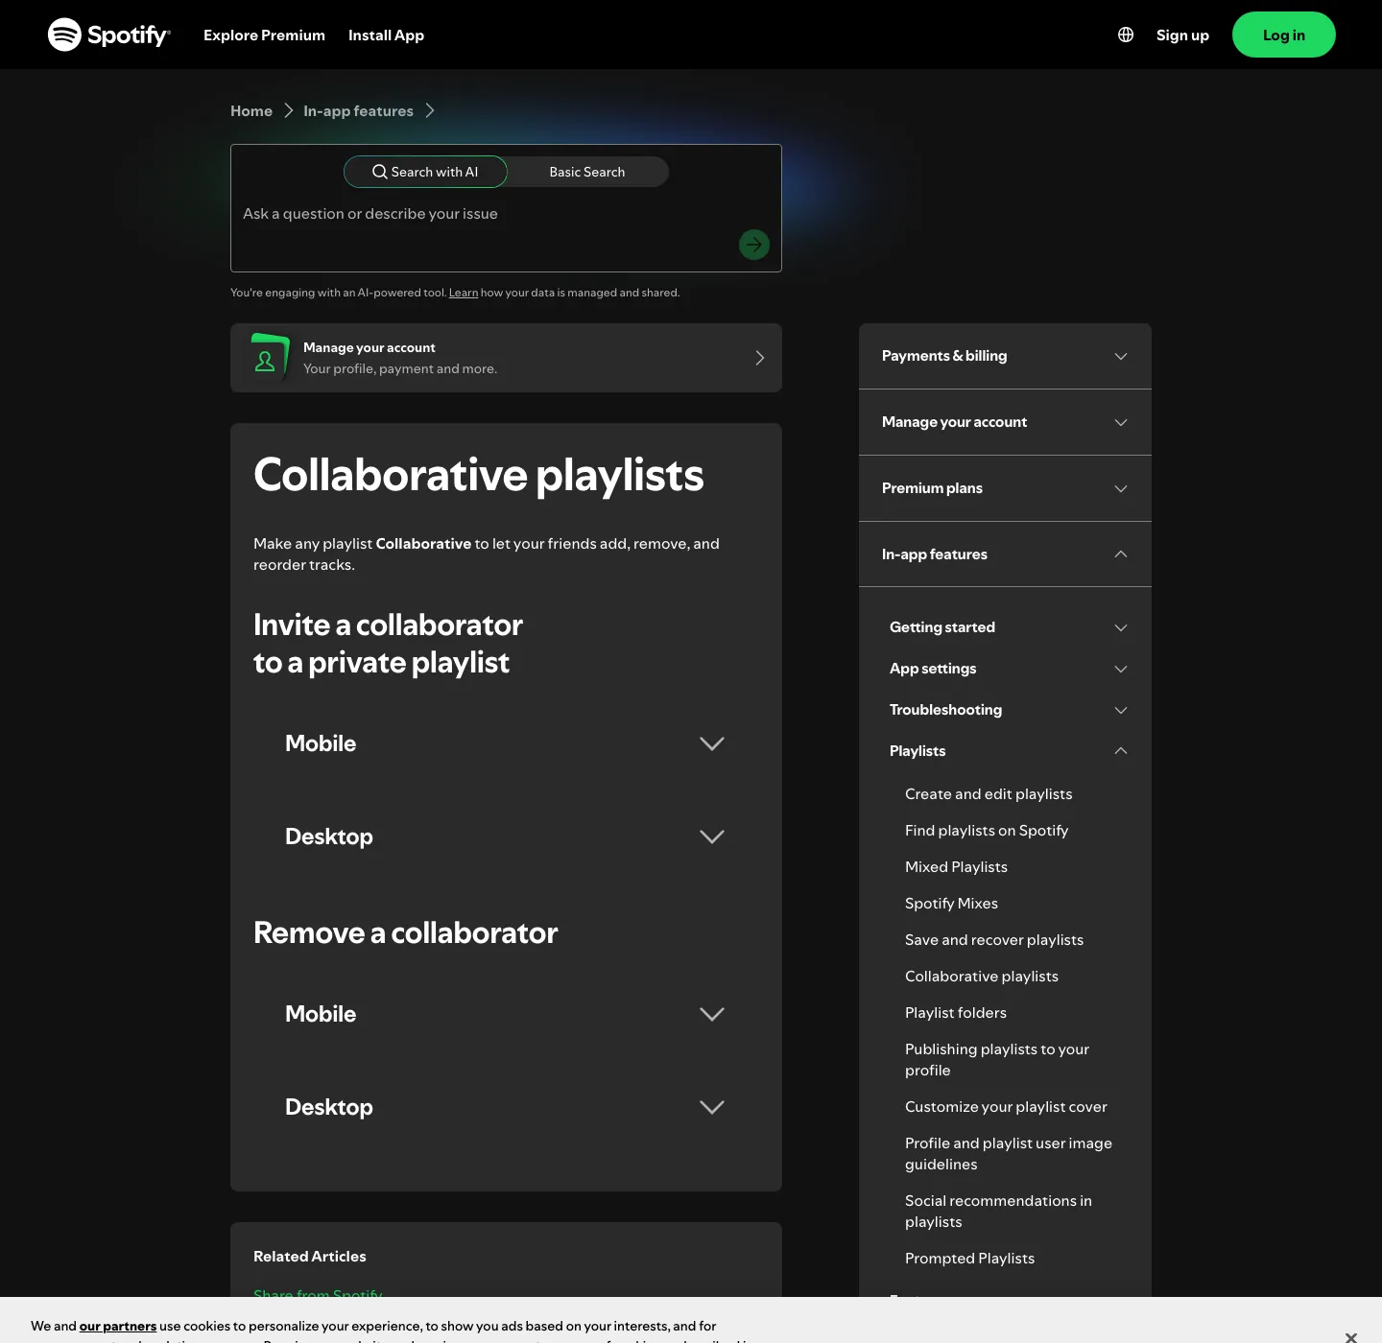The image size is (1382, 1343).
Task: Click the Spotify logo
Action: click(x=109, y=35)
